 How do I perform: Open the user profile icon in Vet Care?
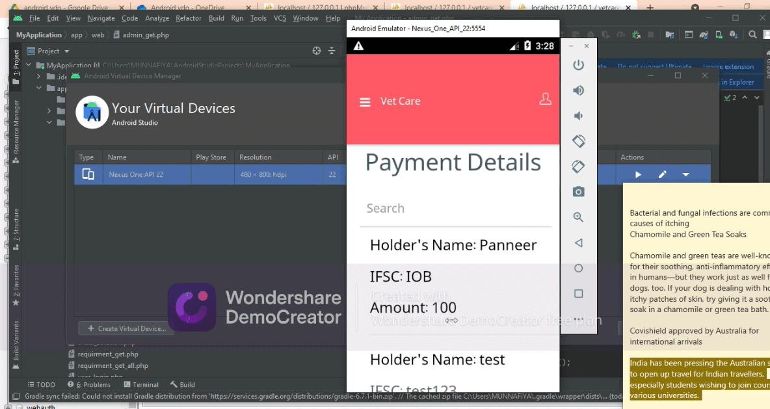click(545, 99)
